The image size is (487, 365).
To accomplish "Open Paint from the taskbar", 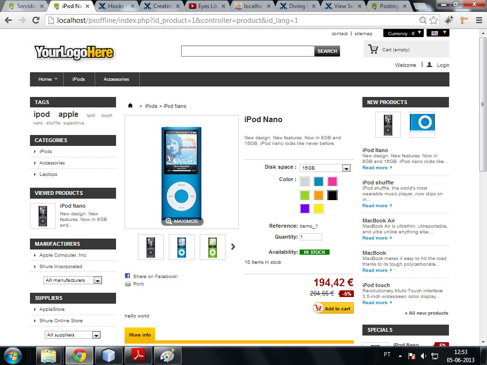I will [167, 355].
